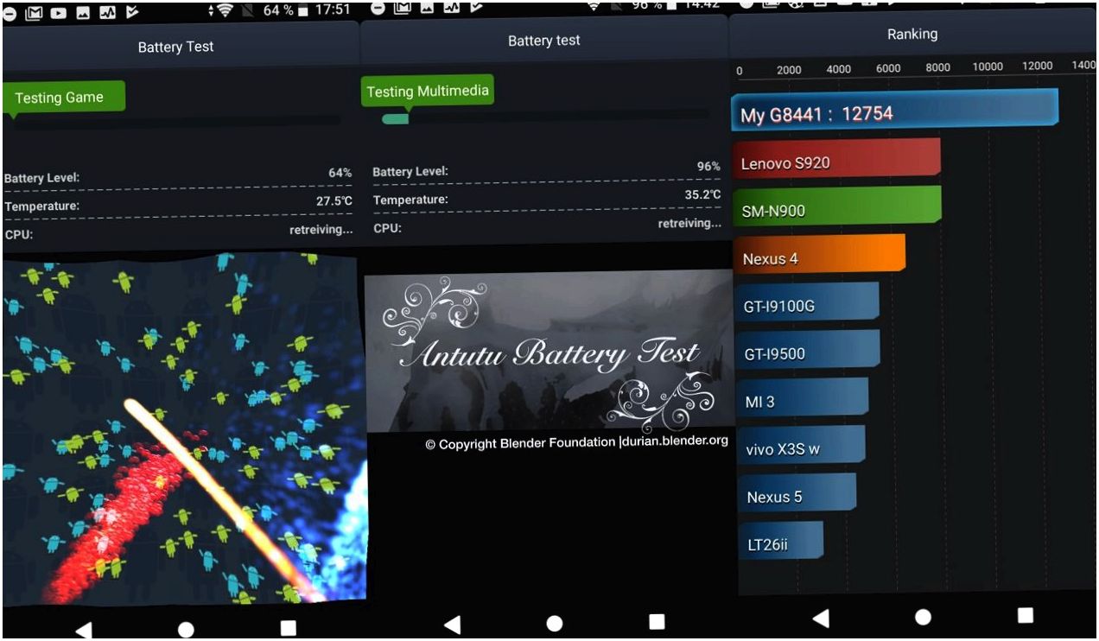Image resolution: width=1099 pixels, height=641 pixels.
Task: Click the 8000 mark on ranking axis
Action: point(938,67)
